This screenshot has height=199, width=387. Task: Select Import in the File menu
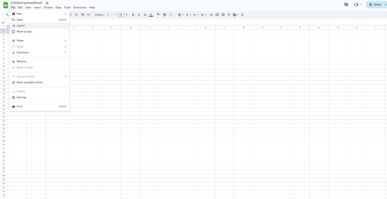pos(40,25)
